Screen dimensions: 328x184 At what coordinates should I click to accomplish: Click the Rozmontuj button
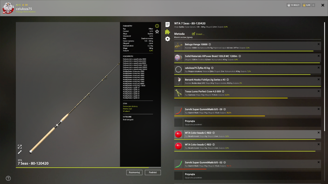coord(134,172)
